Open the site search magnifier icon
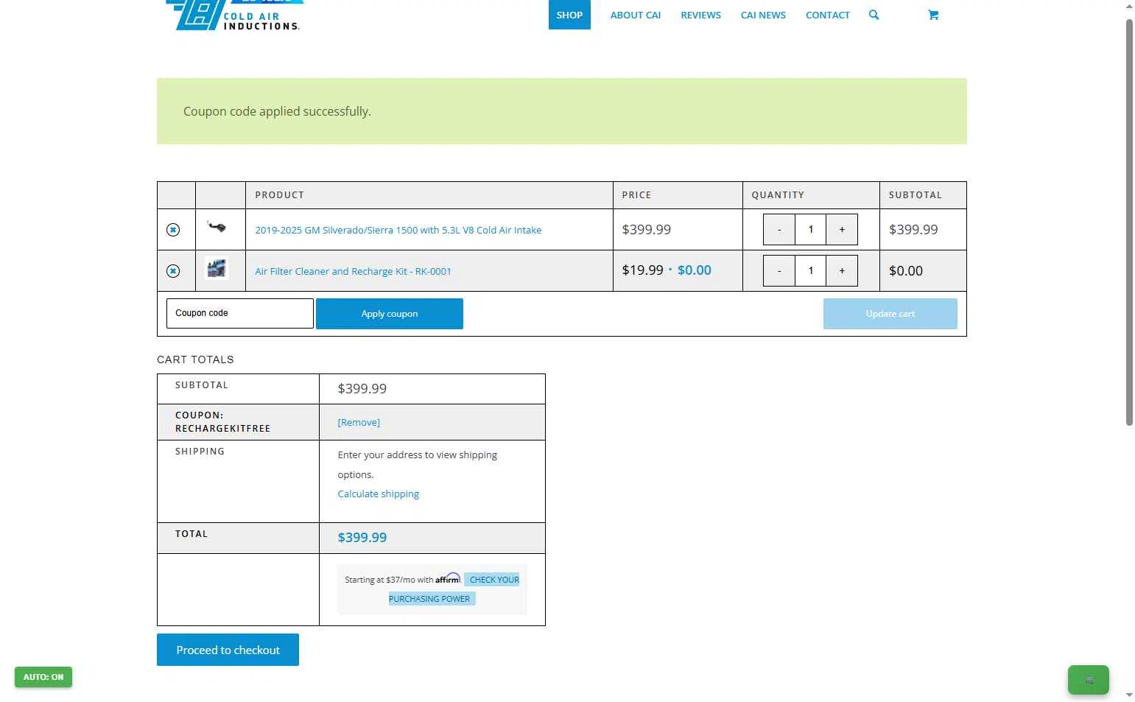The image size is (1135, 702). (x=874, y=15)
